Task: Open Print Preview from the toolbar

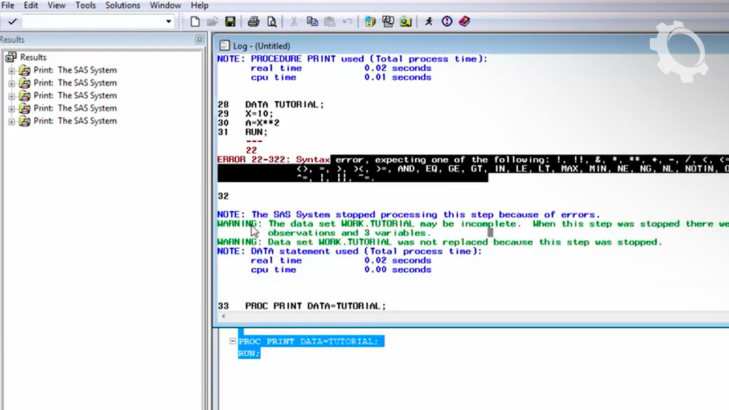Action: pyautogui.click(x=272, y=22)
